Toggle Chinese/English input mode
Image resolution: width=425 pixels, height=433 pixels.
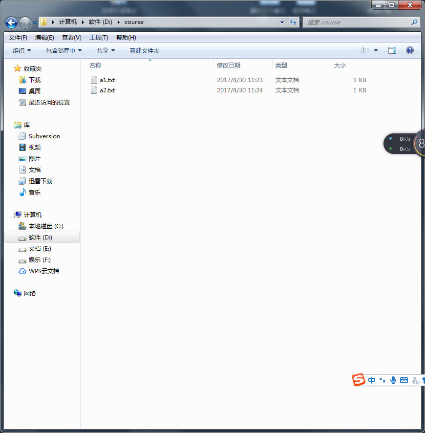pyautogui.click(x=371, y=380)
